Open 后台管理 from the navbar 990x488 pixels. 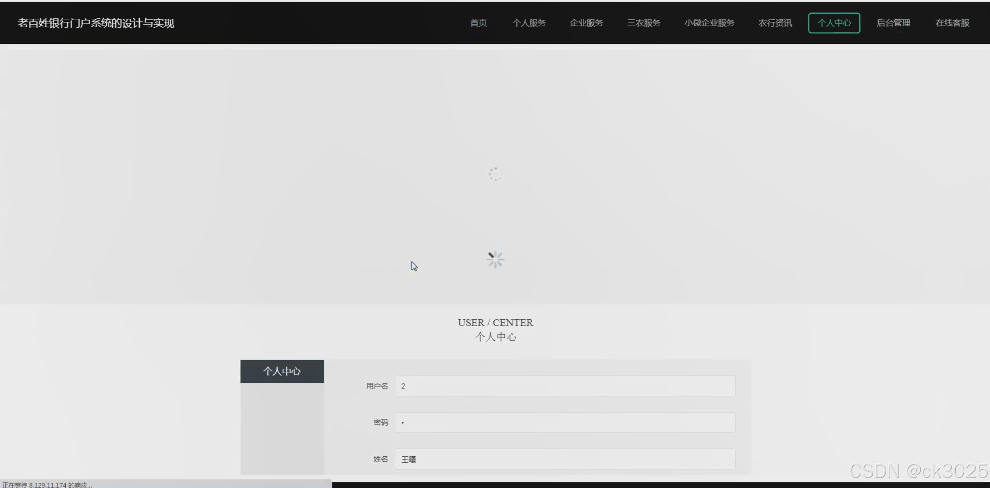pos(893,23)
